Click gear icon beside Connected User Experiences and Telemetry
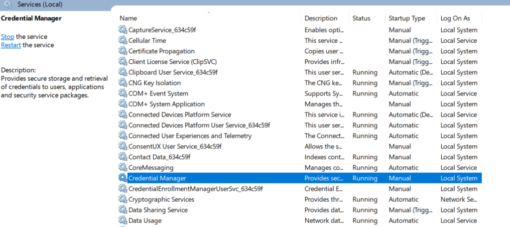The height and width of the screenshot is (227, 510). click(x=123, y=135)
